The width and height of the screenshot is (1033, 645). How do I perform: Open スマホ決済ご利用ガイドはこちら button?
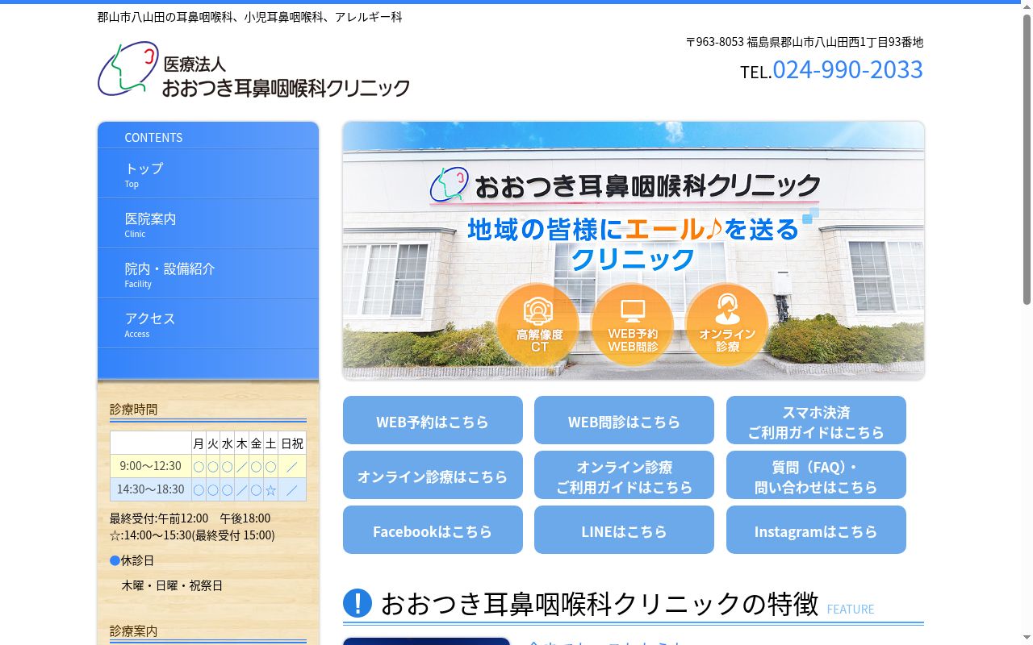(x=816, y=420)
